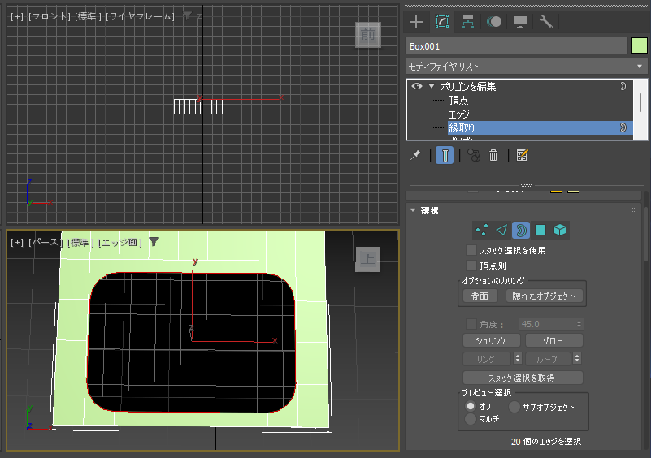This screenshot has height=458, width=651.
Task: Click the 選択 rollout grip dots icon
Action: click(x=633, y=210)
